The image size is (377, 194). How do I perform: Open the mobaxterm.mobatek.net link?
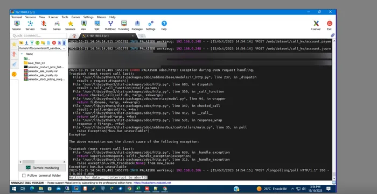pos(152,183)
